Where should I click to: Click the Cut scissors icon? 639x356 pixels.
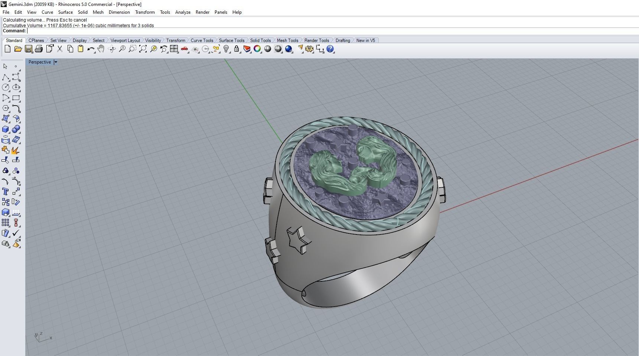coord(59,49)
